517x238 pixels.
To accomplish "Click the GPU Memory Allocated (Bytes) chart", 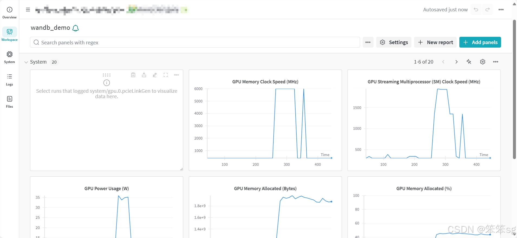I will tap(265, 207).
